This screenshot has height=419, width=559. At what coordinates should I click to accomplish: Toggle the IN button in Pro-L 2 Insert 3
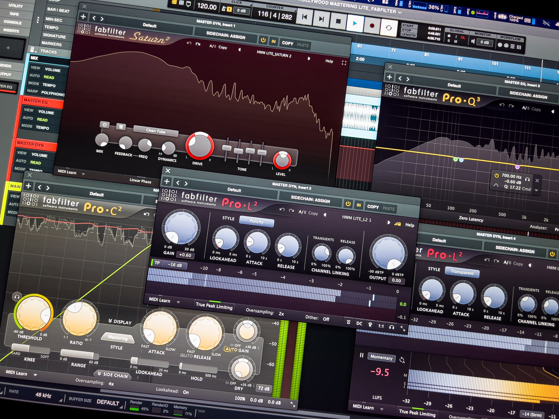[359, 205]
